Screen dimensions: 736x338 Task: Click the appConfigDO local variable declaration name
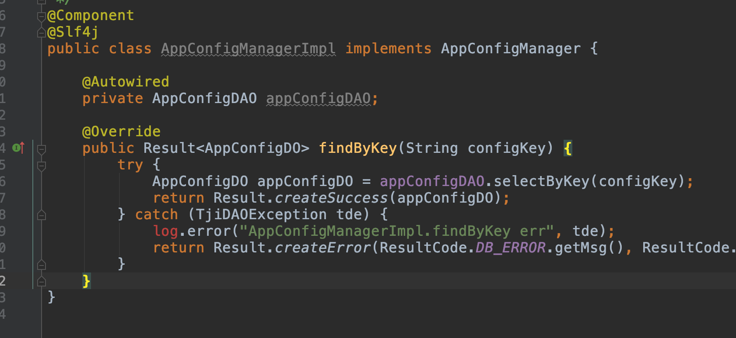point(305,181)
